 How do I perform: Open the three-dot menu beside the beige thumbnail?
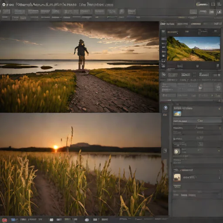click(x=220, y=178)
